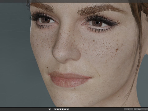Viewport: 148px width, 111px height.
Task: Jump to the timeline end frame
Action: click(x=68, y=109)
